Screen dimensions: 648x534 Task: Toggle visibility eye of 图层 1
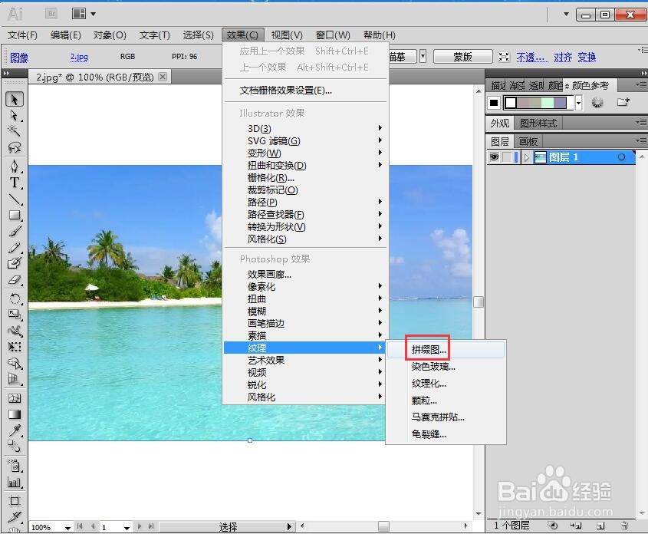[x=494, y=157]
